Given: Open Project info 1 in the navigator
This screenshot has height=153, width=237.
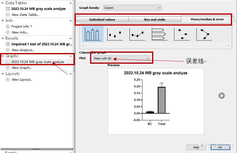Looking at the screenshot, I should pos(21,27).
